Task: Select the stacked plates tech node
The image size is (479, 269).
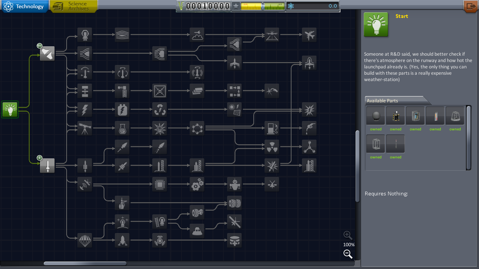Action: [x=197, y=91]
